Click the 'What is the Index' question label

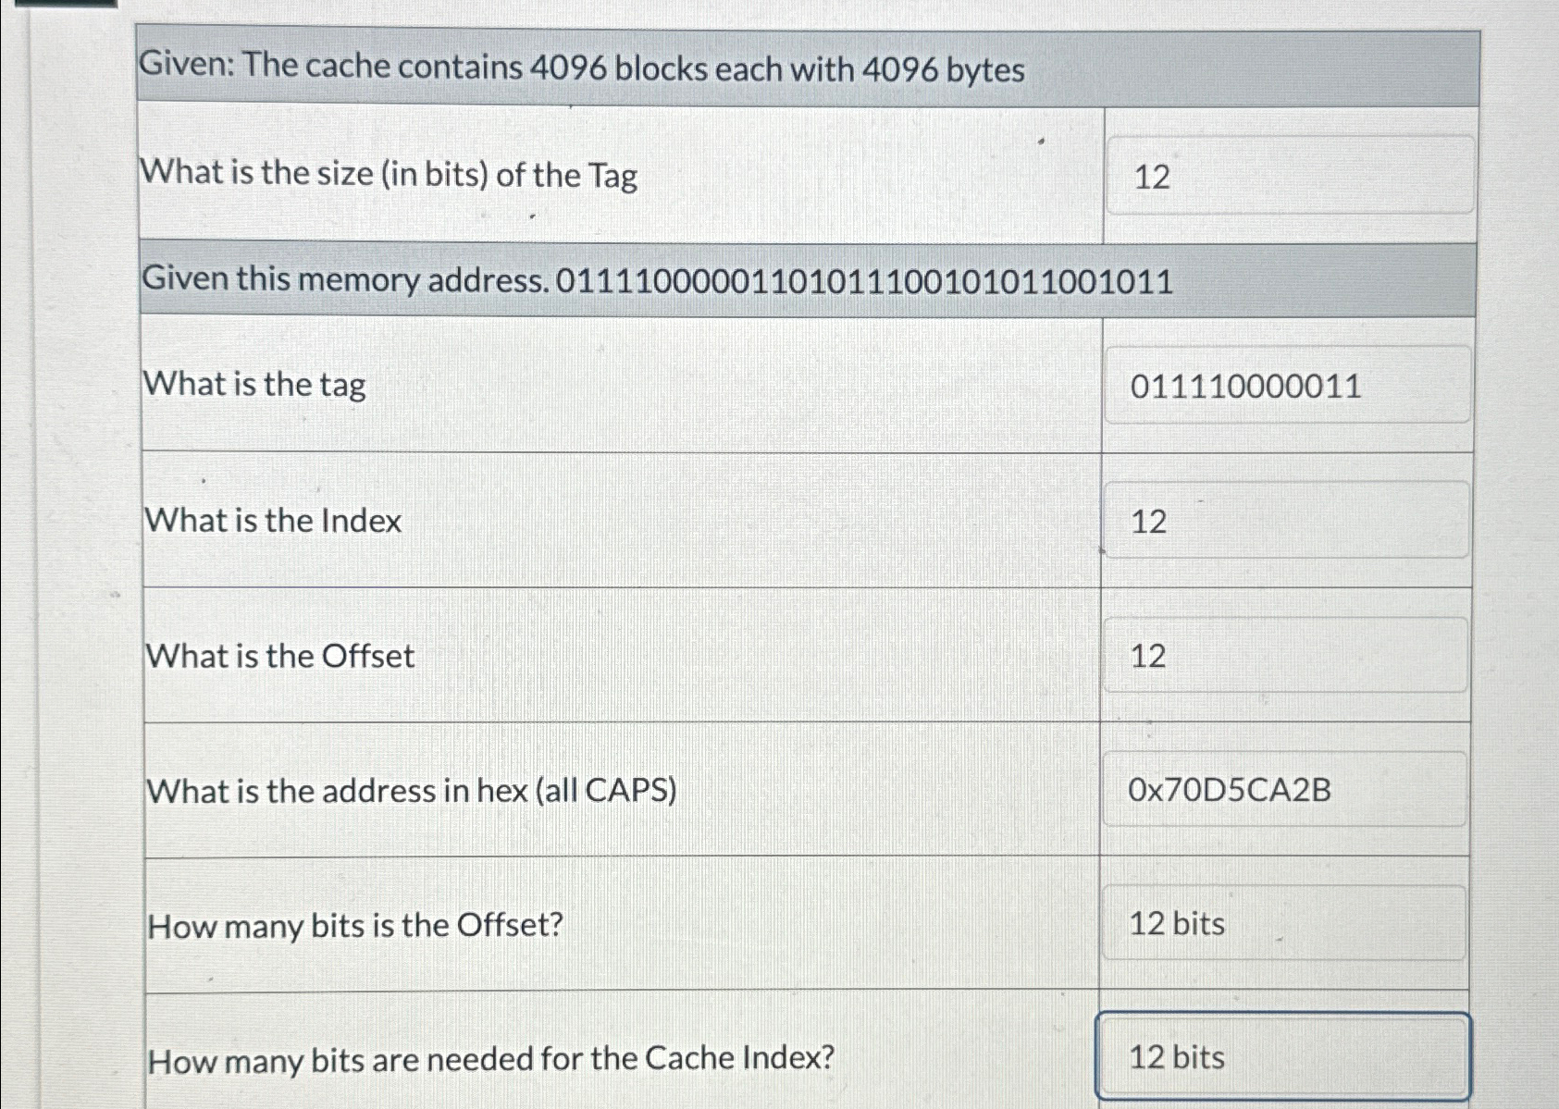coord(272,521)
